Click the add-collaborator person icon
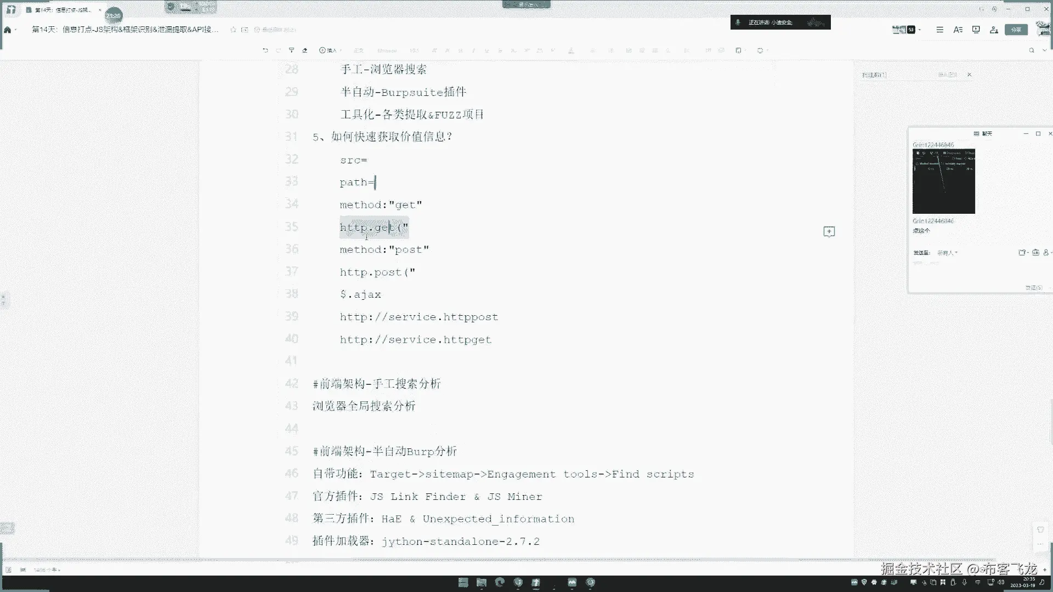 [994, 30]
